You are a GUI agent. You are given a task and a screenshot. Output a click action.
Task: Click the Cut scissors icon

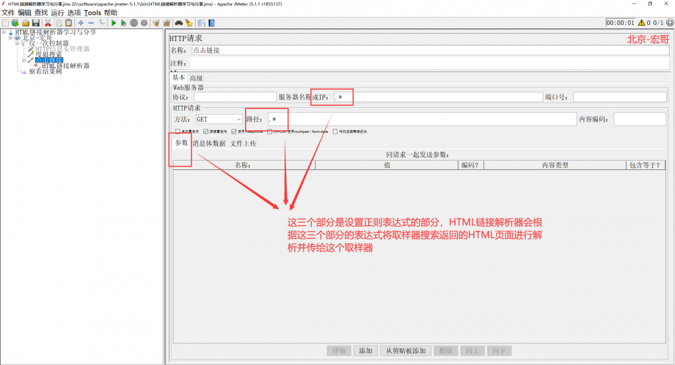pos(48,23)
